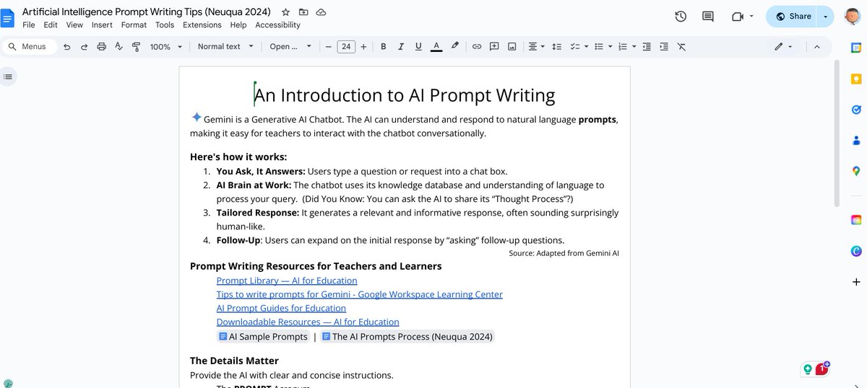
Task: Open the Help menu
Action: (238, 25)
